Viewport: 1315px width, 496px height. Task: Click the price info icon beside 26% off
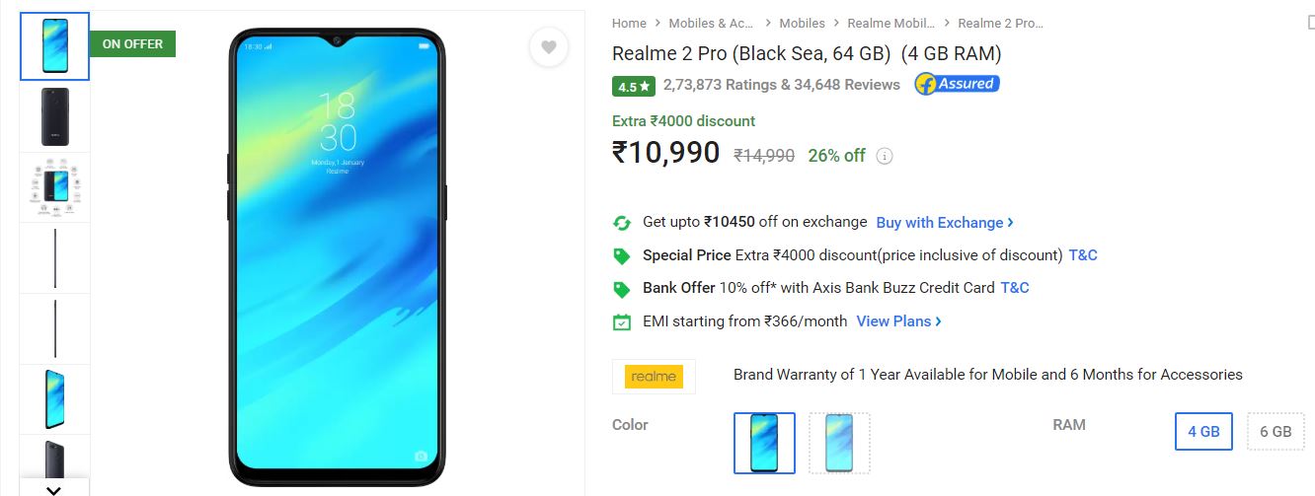pos(885,156)
